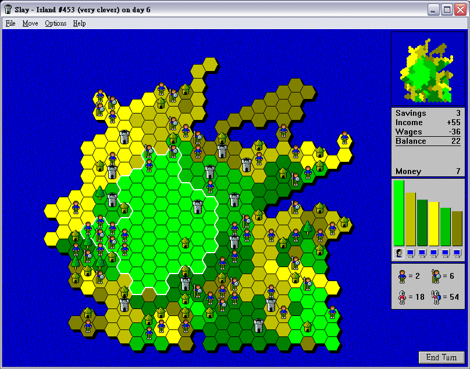Click computer icon under the olive-yellow bar

tap(411, 254)
